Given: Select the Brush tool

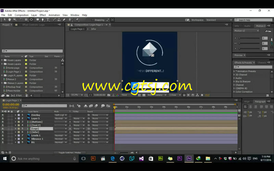Looking at the screenshot, I should coord(54,20).
